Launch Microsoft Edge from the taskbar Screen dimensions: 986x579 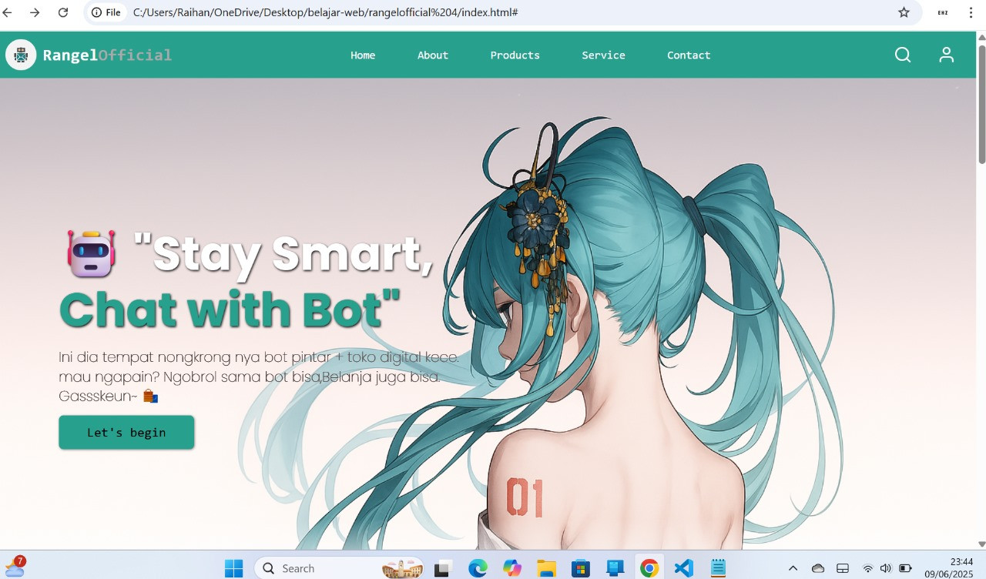tap(478, 568)
